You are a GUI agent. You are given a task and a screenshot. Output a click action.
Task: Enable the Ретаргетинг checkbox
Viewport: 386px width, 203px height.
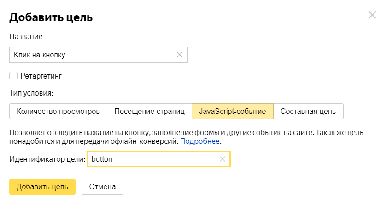(x=13, y=75)
